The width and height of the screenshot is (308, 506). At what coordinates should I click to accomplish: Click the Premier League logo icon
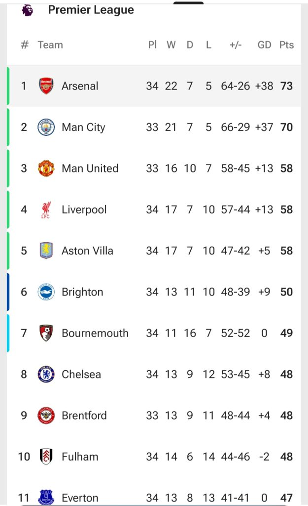(28, 10)
